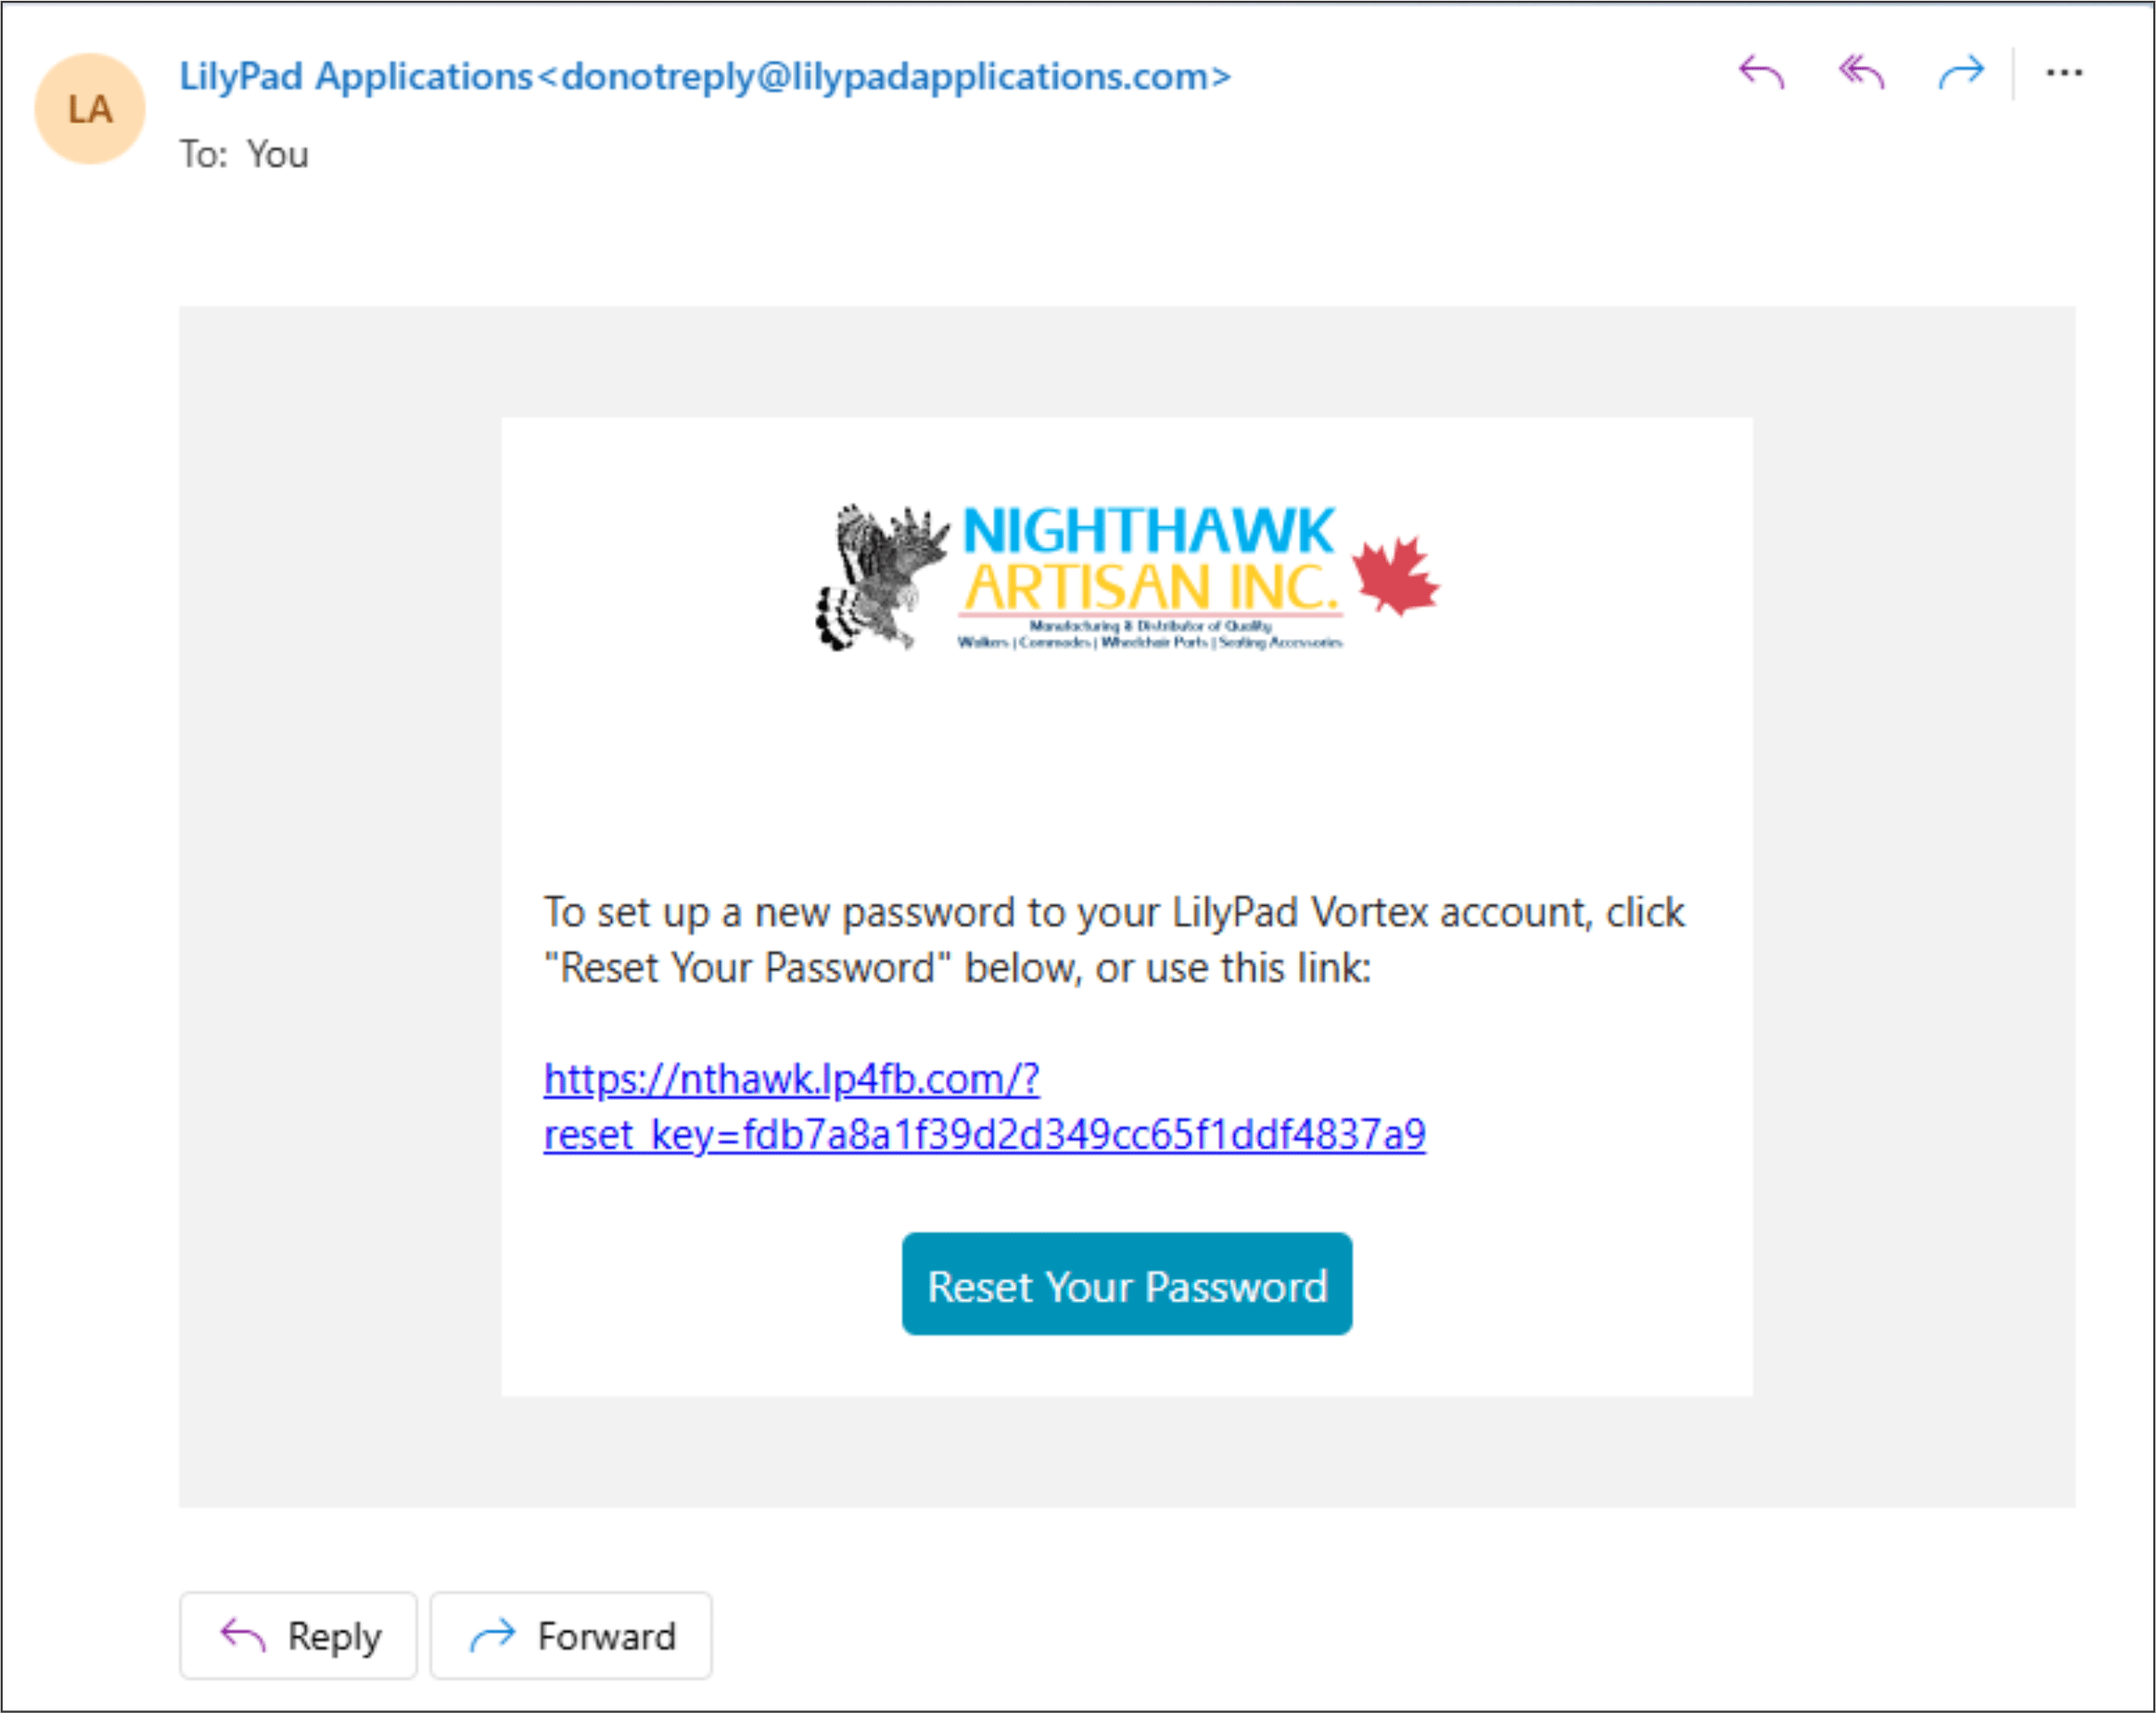Click the small tagline text under the logo
This screenshot has width=2156, height=1713.
tap(1150, 634)
